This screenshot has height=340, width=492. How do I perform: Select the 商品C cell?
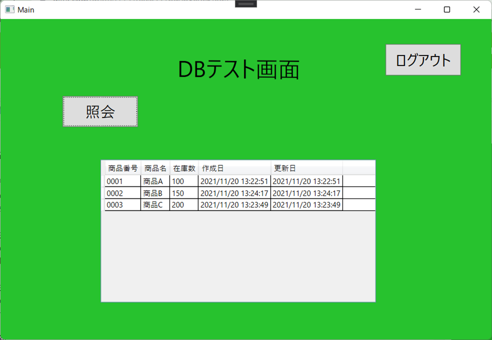pos(155,205)
